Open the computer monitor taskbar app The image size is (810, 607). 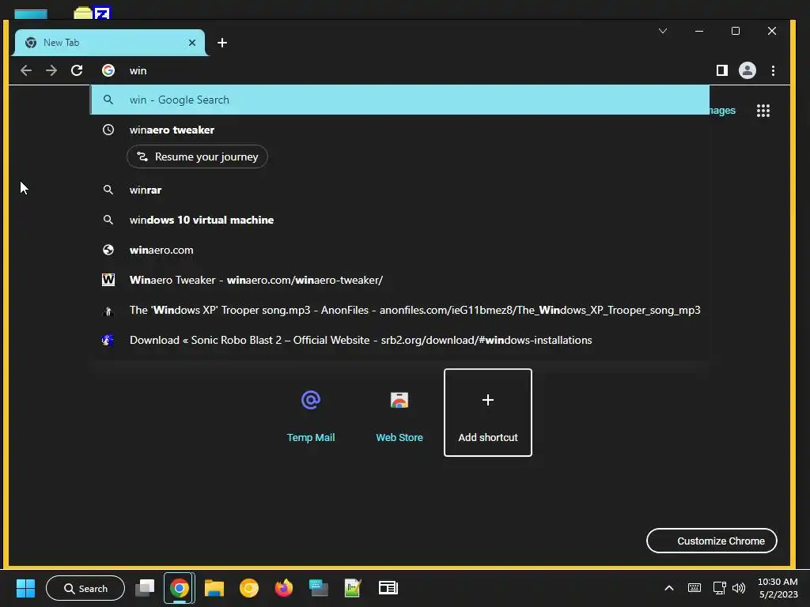tap(319, 588)
